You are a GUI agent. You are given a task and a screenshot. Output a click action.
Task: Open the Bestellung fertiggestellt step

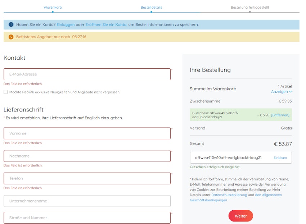coord(250,7)
